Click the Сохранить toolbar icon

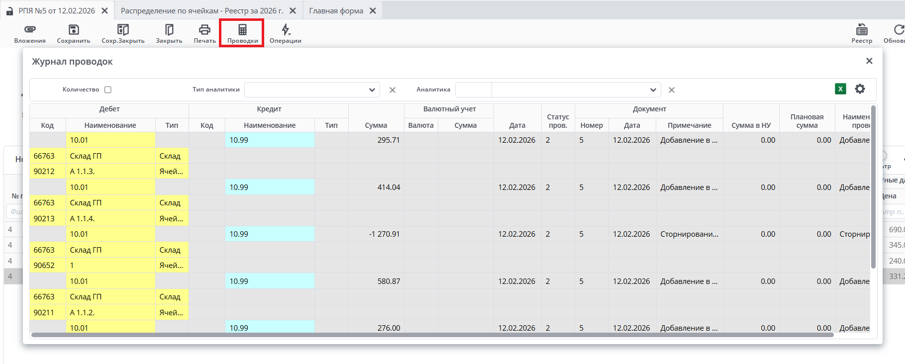(74, 30)
